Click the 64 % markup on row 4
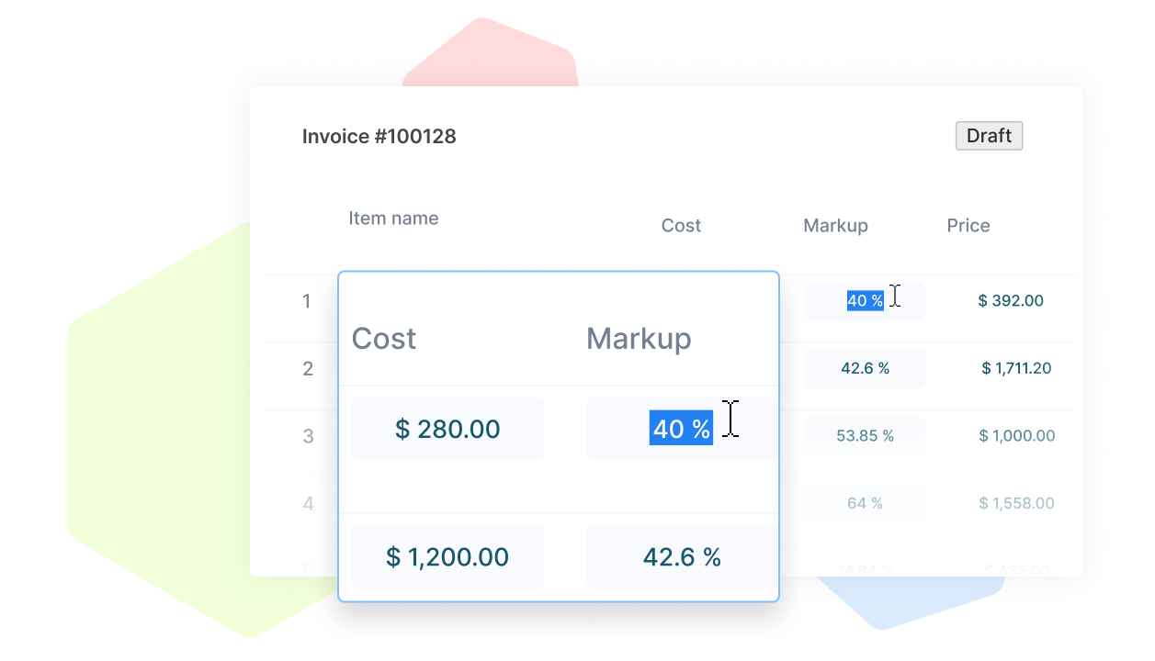The height and width of the screenshot is (661, 1155). 865,502
